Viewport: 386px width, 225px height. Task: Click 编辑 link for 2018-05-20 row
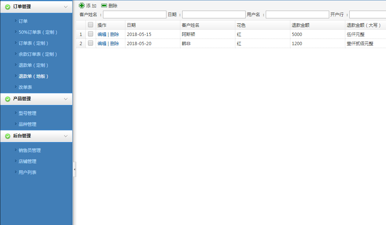click(102, 43)
